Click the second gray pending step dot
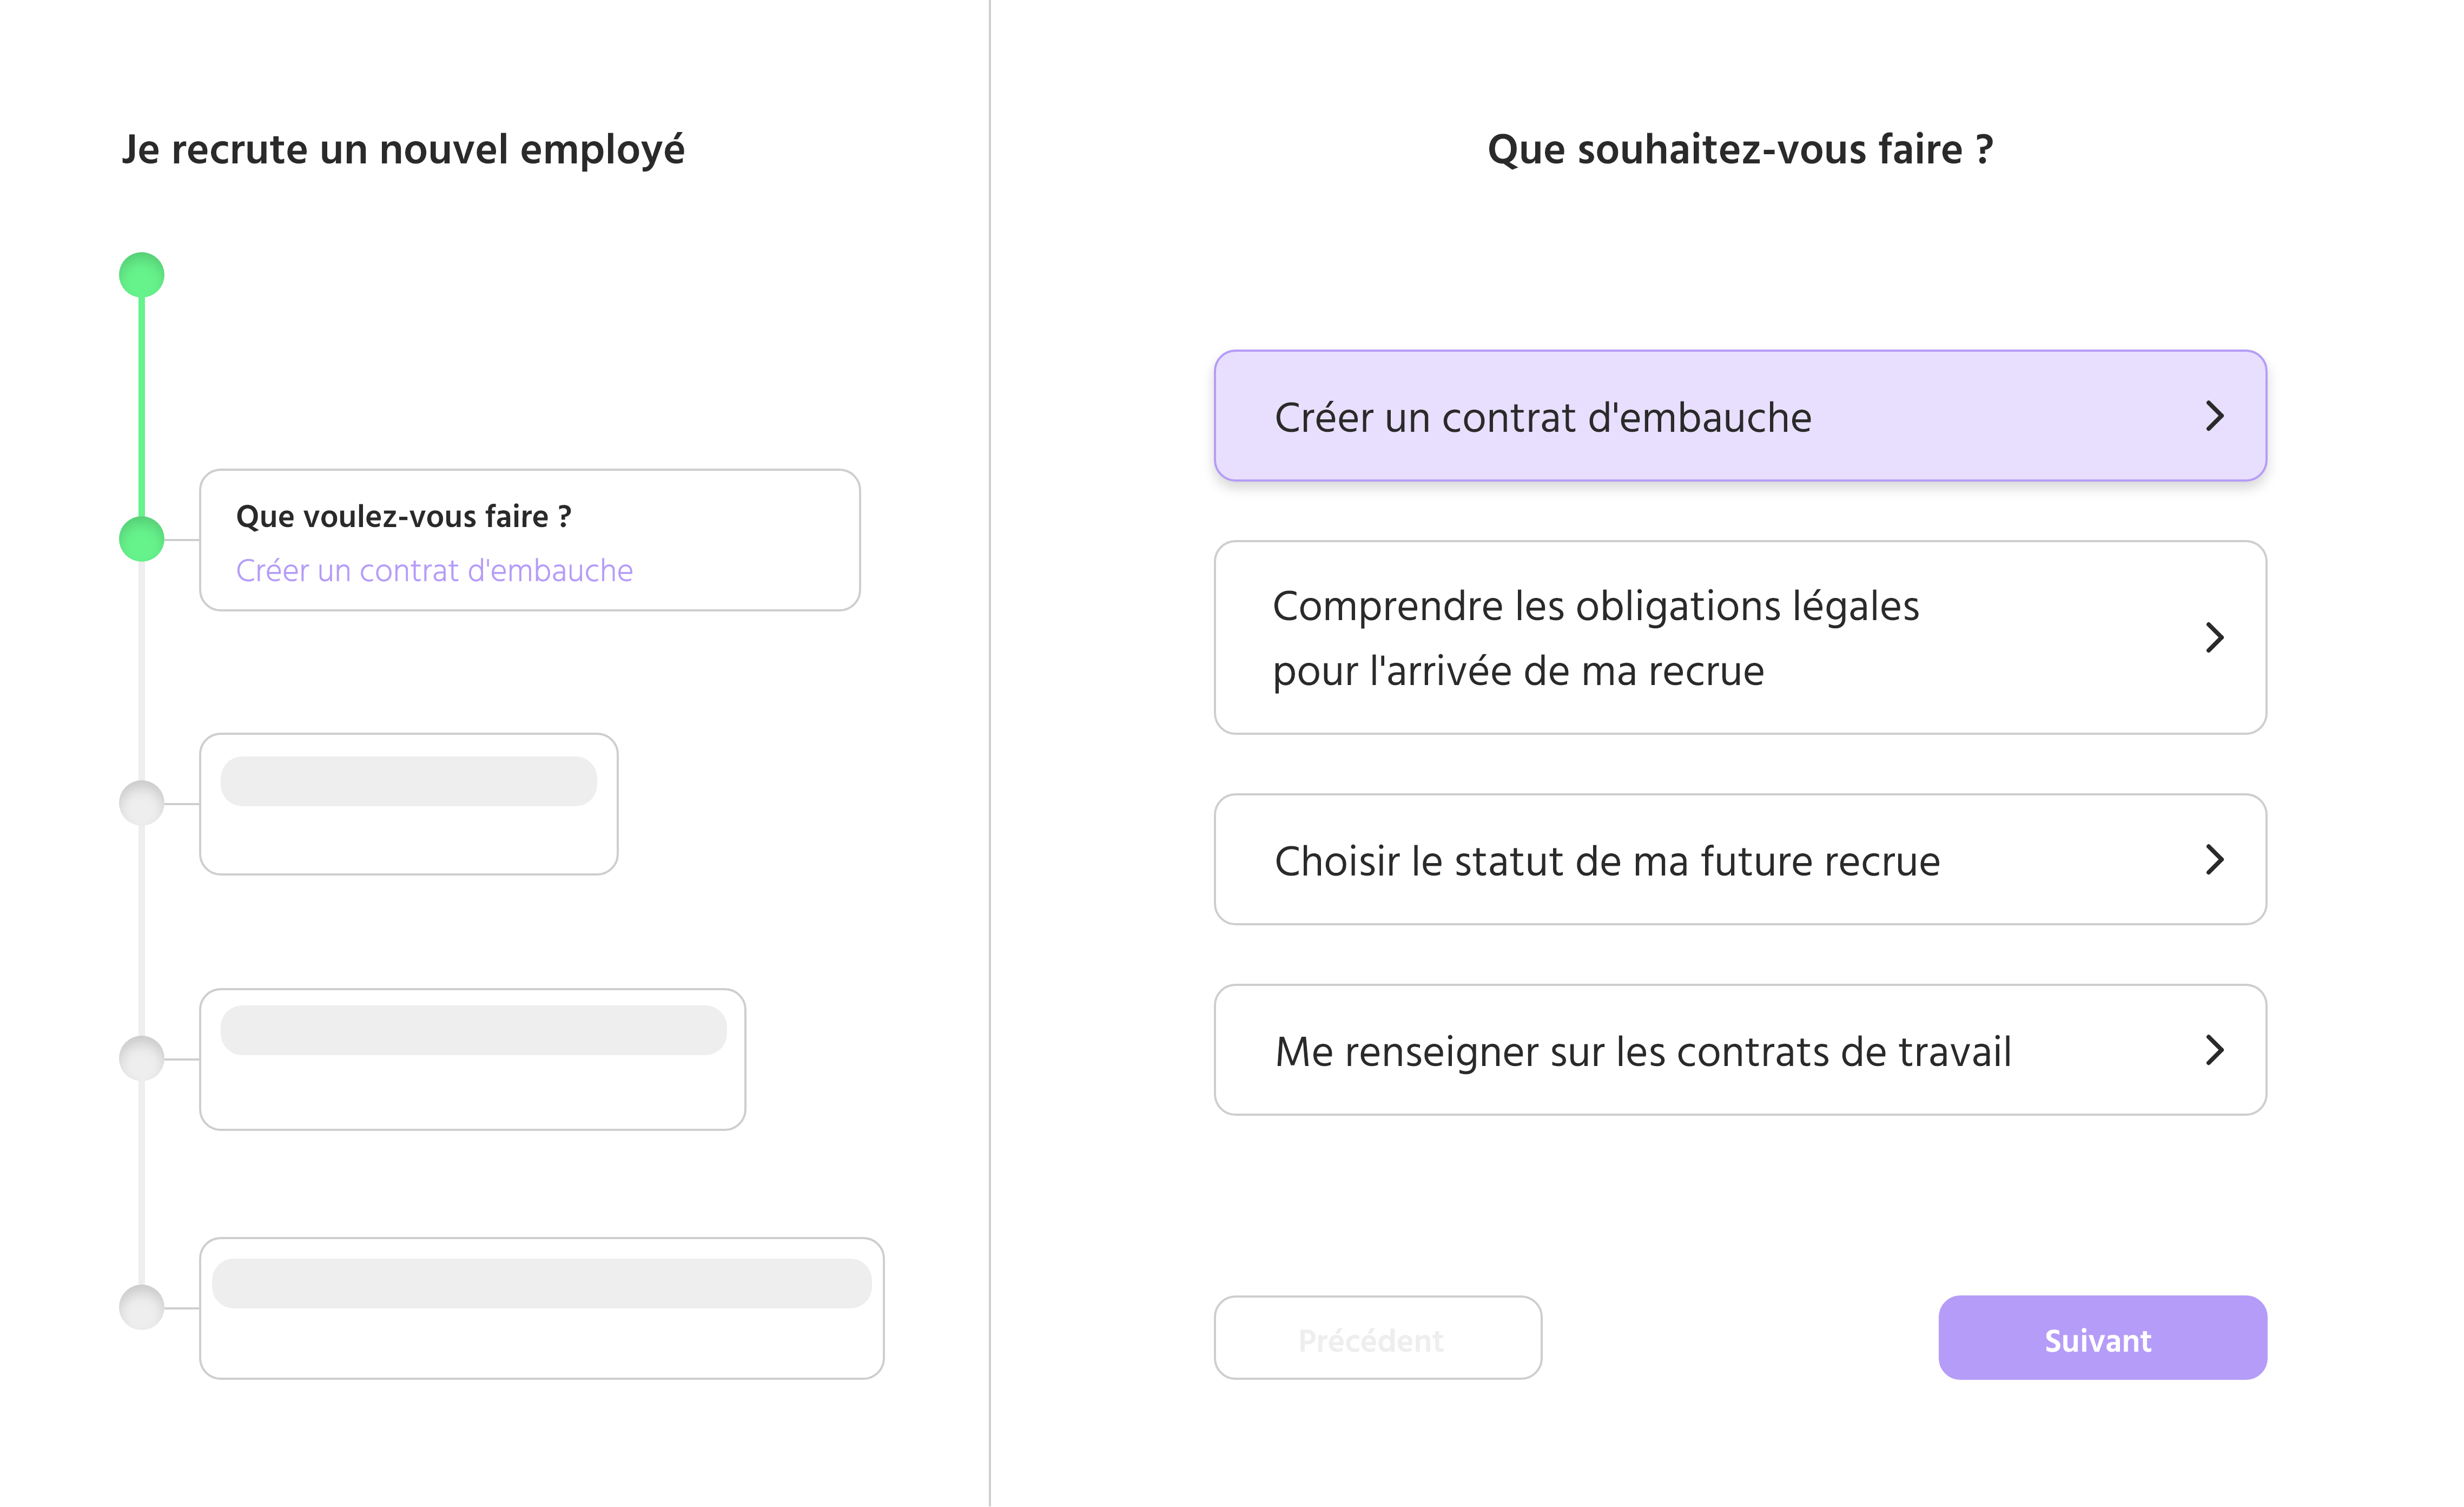The width and height of the screenshot is (2464, 1507). 142,1058
